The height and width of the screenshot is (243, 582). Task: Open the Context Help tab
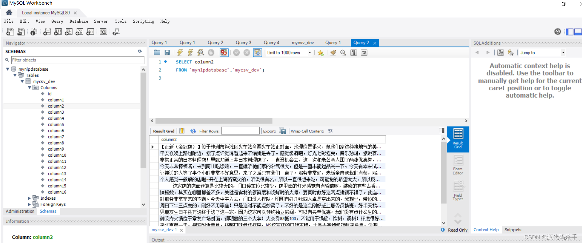tap(486, 230)
